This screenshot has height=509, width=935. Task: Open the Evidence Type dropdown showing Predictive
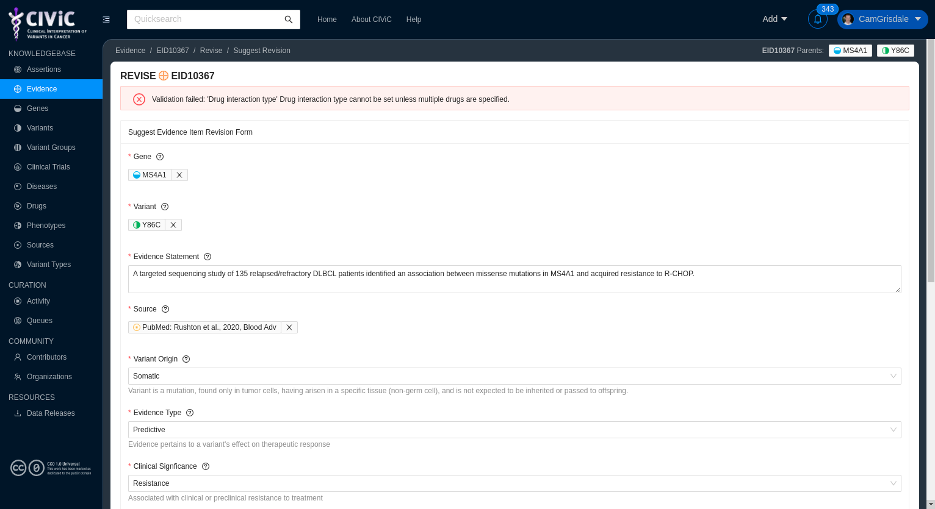[514, 430]
